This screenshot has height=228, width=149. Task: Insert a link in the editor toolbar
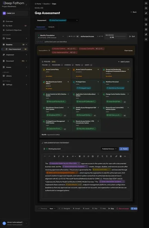click(116, 156)
